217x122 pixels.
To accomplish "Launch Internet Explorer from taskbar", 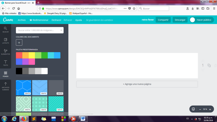I will (x=14, y=119).
